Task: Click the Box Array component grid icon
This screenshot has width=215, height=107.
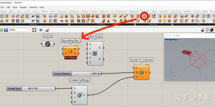Action: [95, 53]
